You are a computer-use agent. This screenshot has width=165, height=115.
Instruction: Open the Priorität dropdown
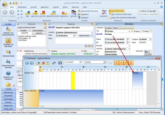tap(129, 46)
